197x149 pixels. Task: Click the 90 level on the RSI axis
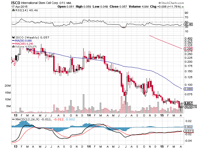click(186, 13)
